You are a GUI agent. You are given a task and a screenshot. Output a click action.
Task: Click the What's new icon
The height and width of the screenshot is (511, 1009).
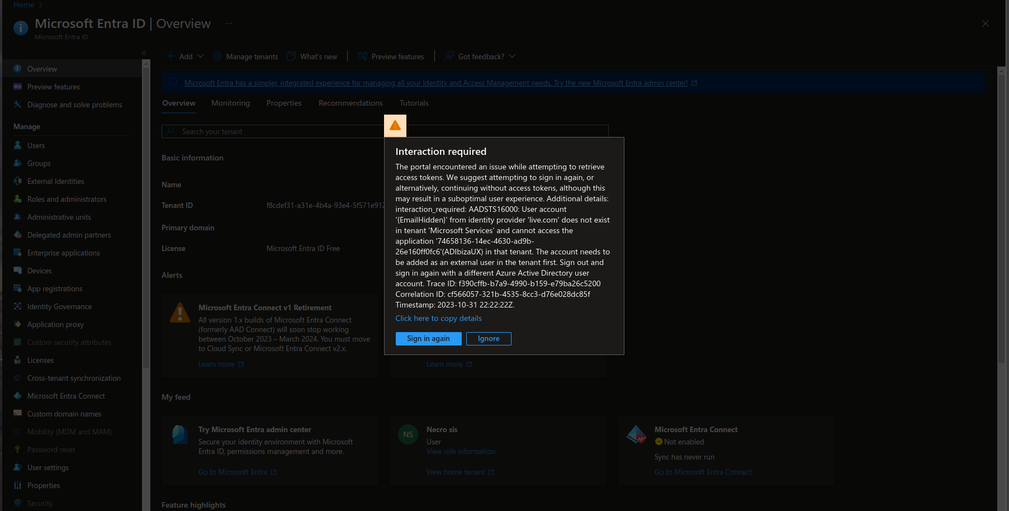[291, 56]
